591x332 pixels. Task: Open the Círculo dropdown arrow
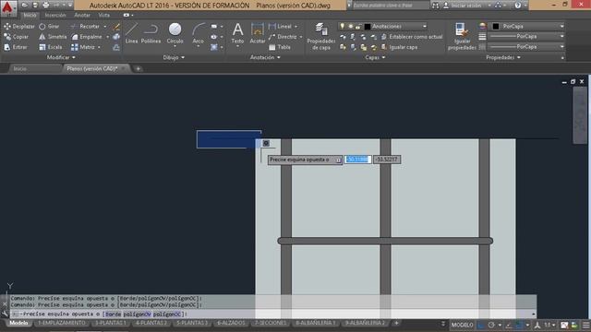175,46
